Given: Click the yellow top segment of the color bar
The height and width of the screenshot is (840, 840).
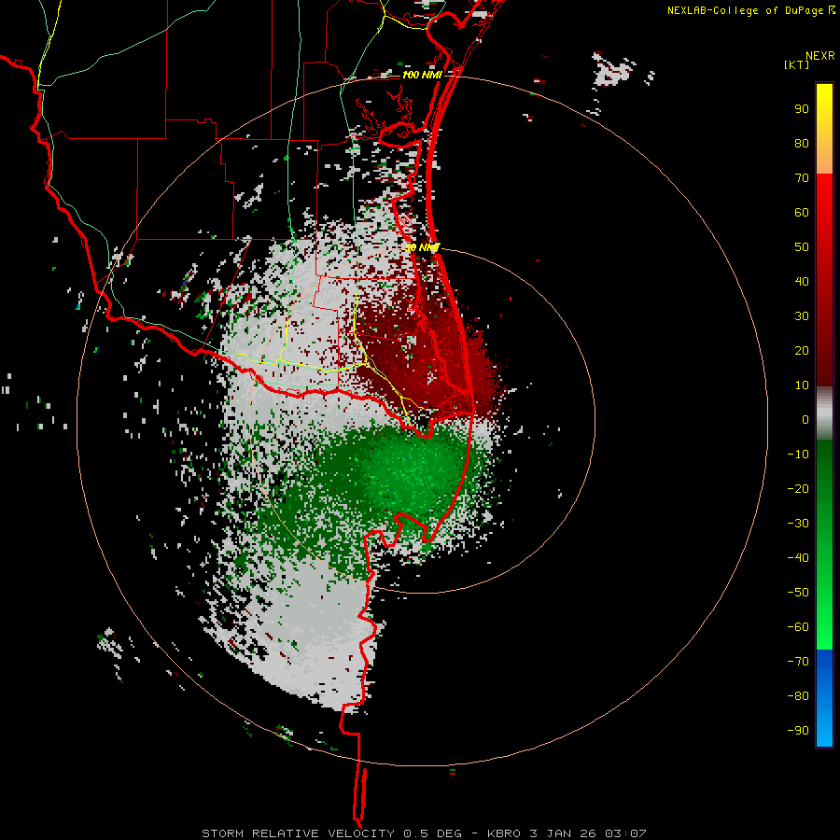Looking at the screenshot, I should [824, 129].
